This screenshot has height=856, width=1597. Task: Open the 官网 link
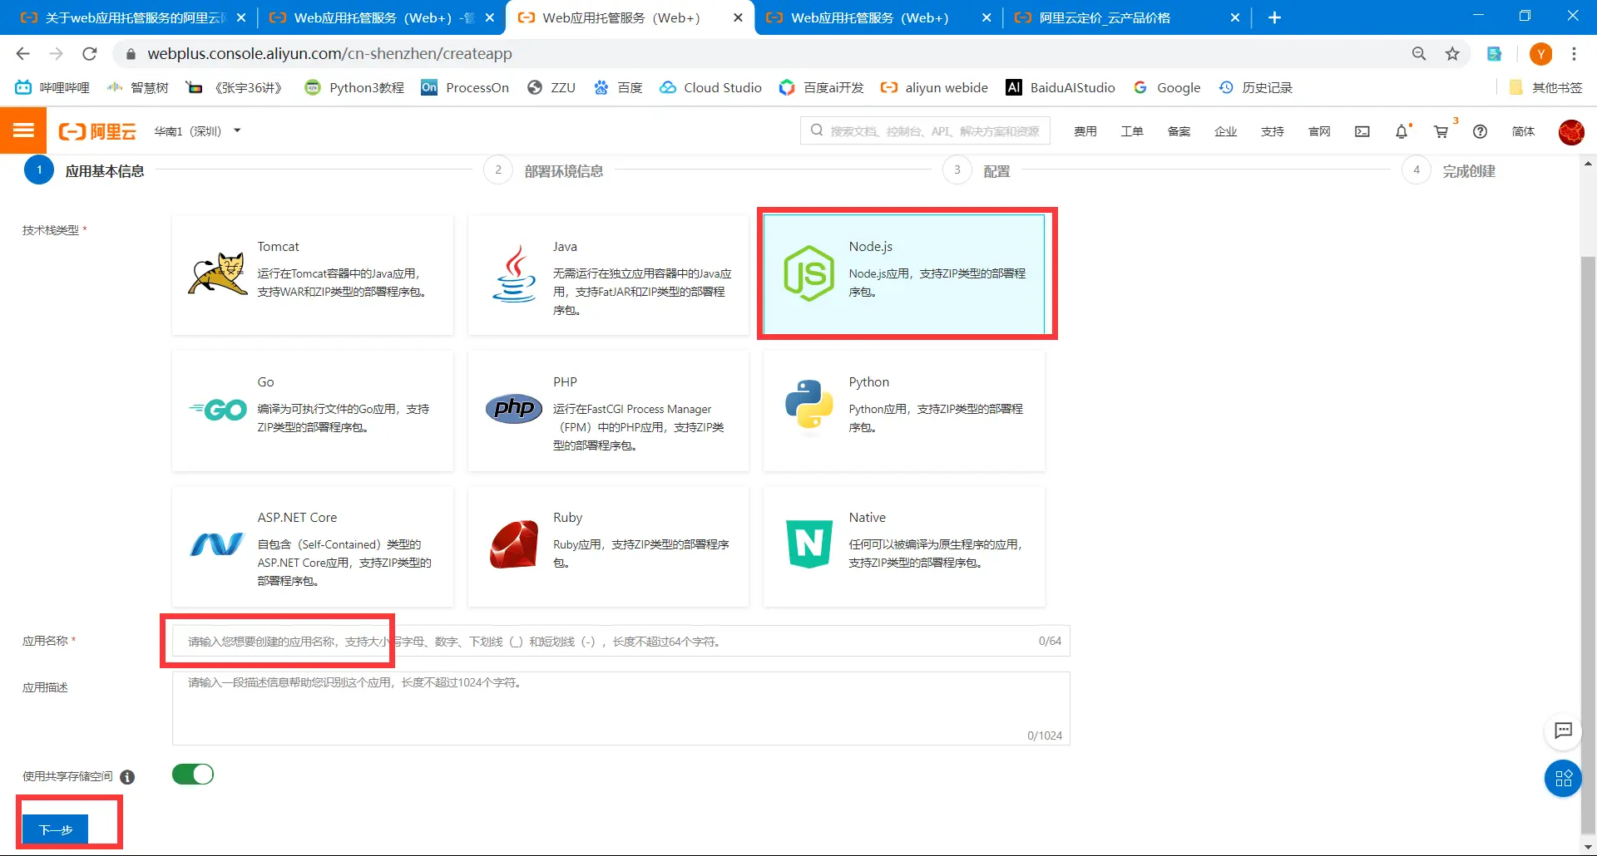[x=1319, y=131]
